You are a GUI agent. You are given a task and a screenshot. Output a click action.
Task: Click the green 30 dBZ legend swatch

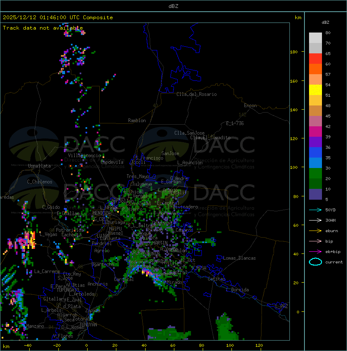[315, 173]
